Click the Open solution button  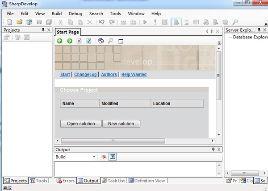click(81, 124)
